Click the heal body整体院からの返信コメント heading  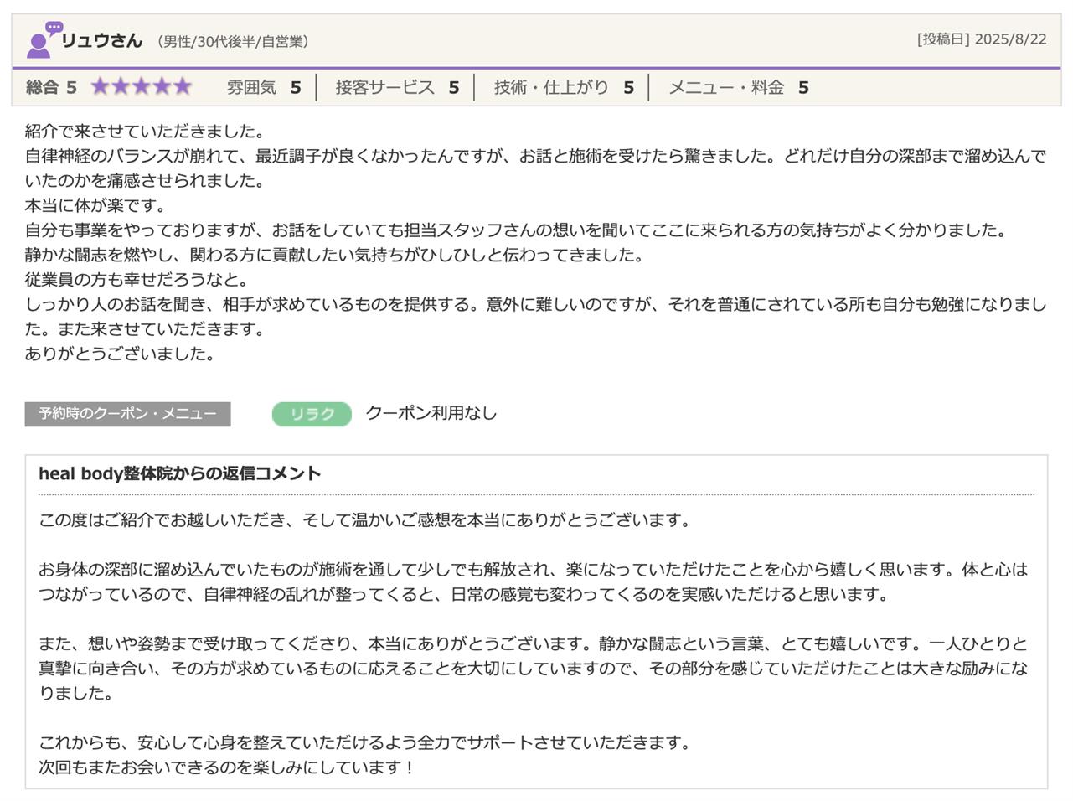click(x=180, y=473)
